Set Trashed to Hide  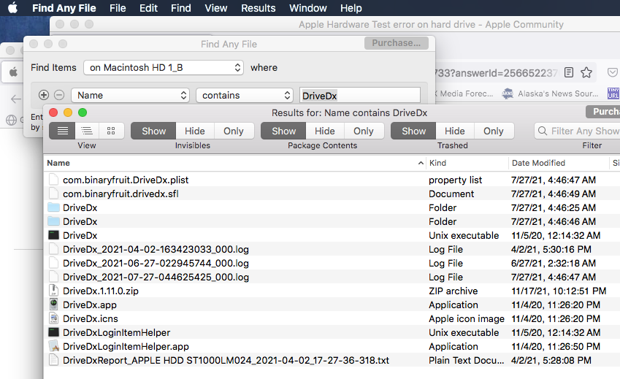click(x=455, y=131)
